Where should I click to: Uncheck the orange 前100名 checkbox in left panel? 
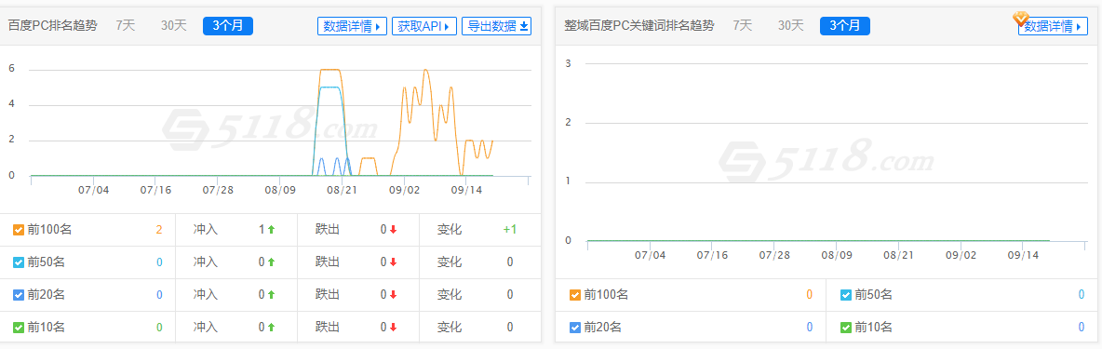(19, 230)
